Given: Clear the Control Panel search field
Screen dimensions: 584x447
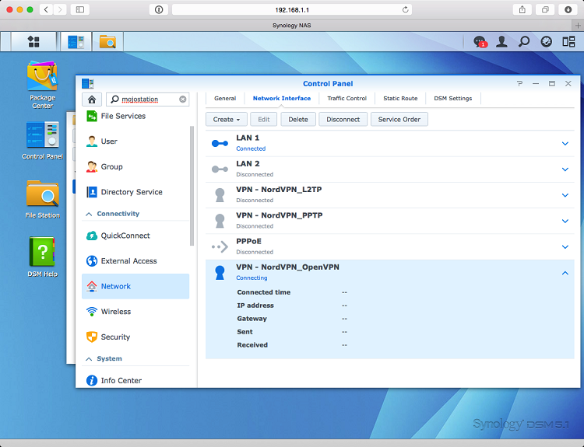Looking at the screenshot, I should pos(183,100).
